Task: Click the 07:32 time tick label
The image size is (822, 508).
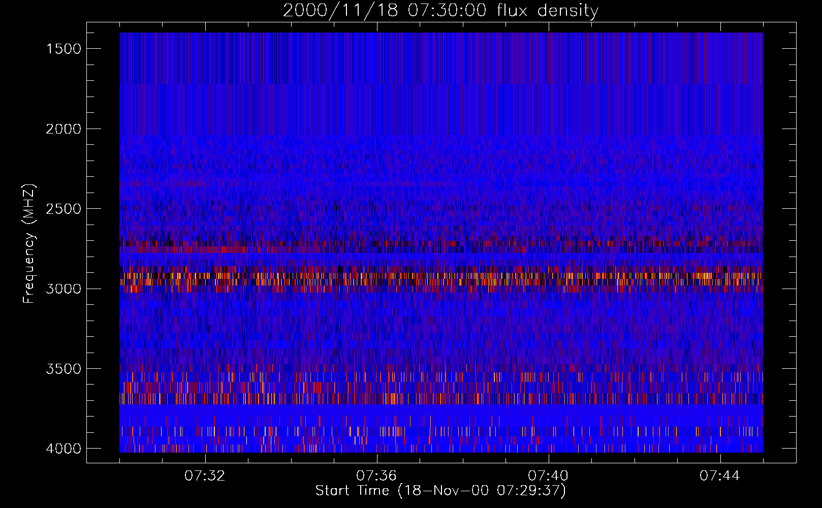Action: coord(205,476)
